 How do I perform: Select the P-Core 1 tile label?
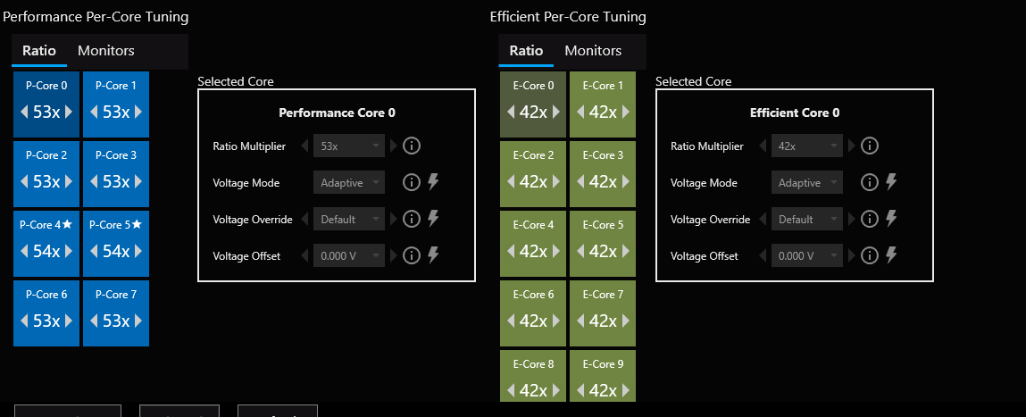point(116,85)
